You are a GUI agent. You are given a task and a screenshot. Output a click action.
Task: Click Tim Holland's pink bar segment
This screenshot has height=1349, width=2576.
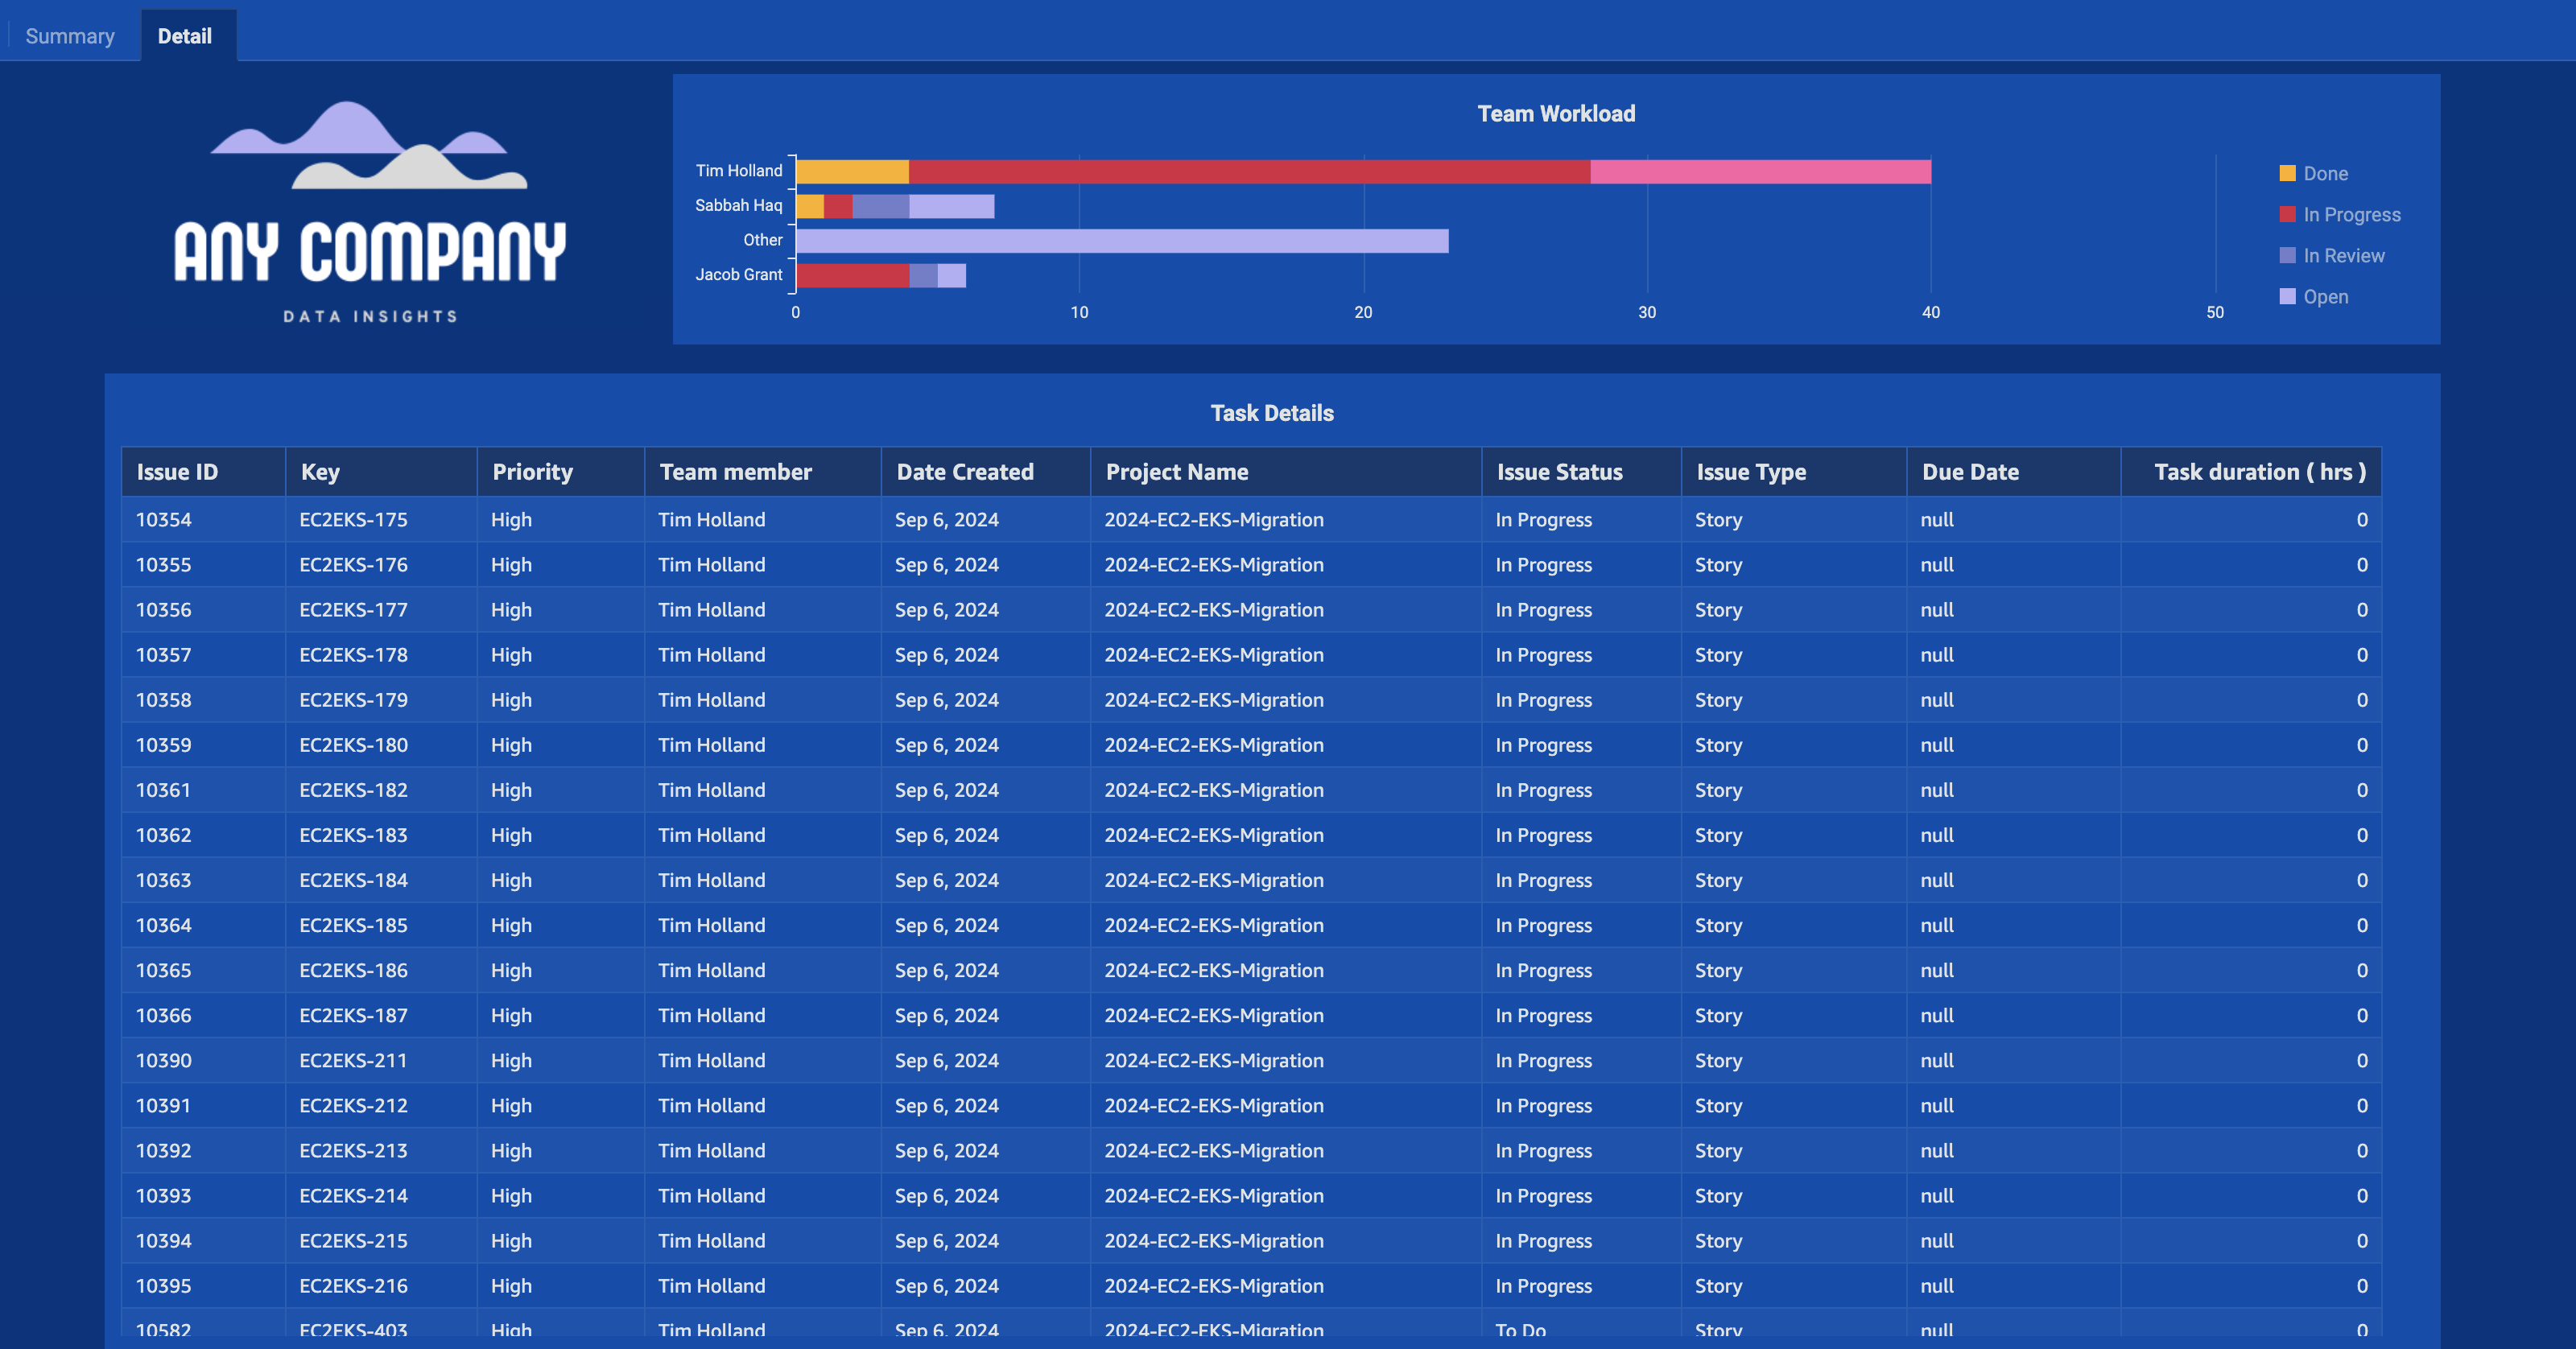[1760, 172]
